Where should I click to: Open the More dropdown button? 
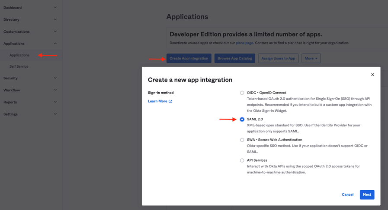coord(311,58)
